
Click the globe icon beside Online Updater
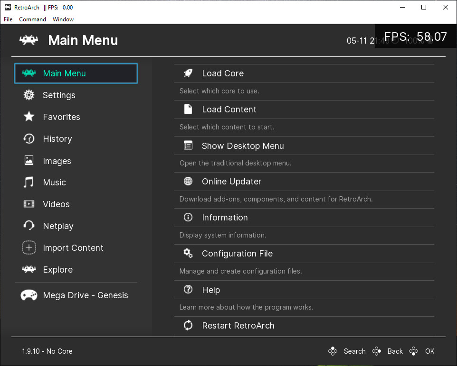point(188,181)
